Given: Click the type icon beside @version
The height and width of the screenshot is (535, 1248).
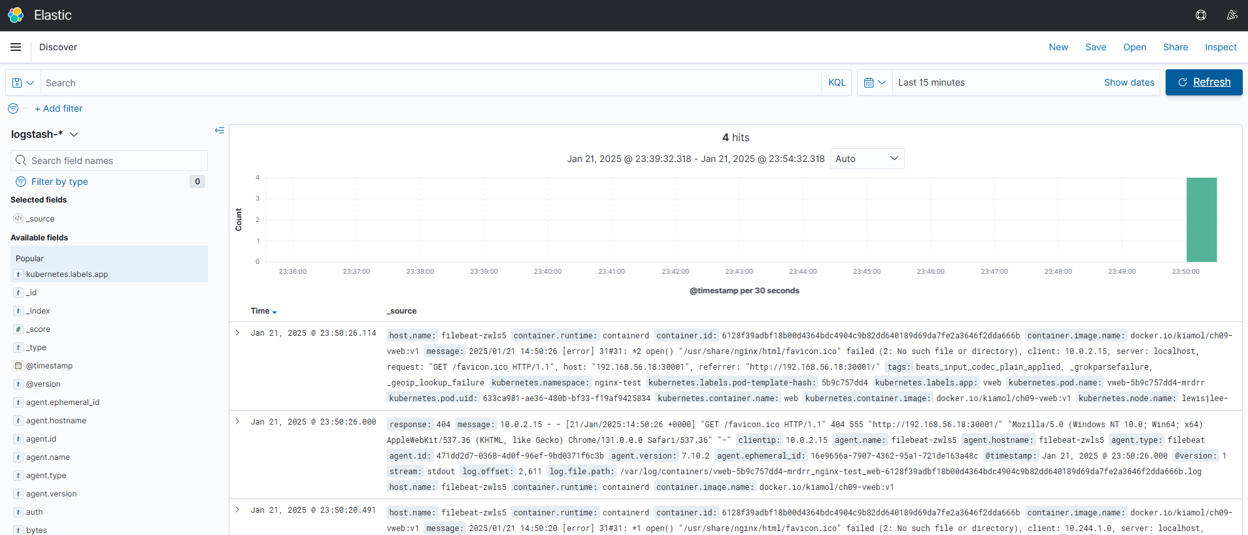Looking at the screenshot, I should coord(18,384).
